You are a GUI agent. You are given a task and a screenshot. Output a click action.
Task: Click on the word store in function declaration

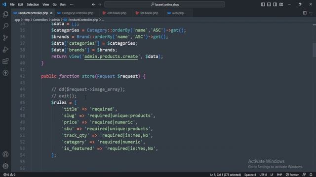(88, 76)
